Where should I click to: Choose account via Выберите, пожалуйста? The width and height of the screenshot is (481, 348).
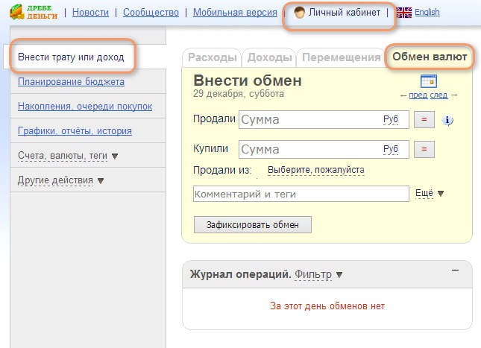[x=315, y=171]
